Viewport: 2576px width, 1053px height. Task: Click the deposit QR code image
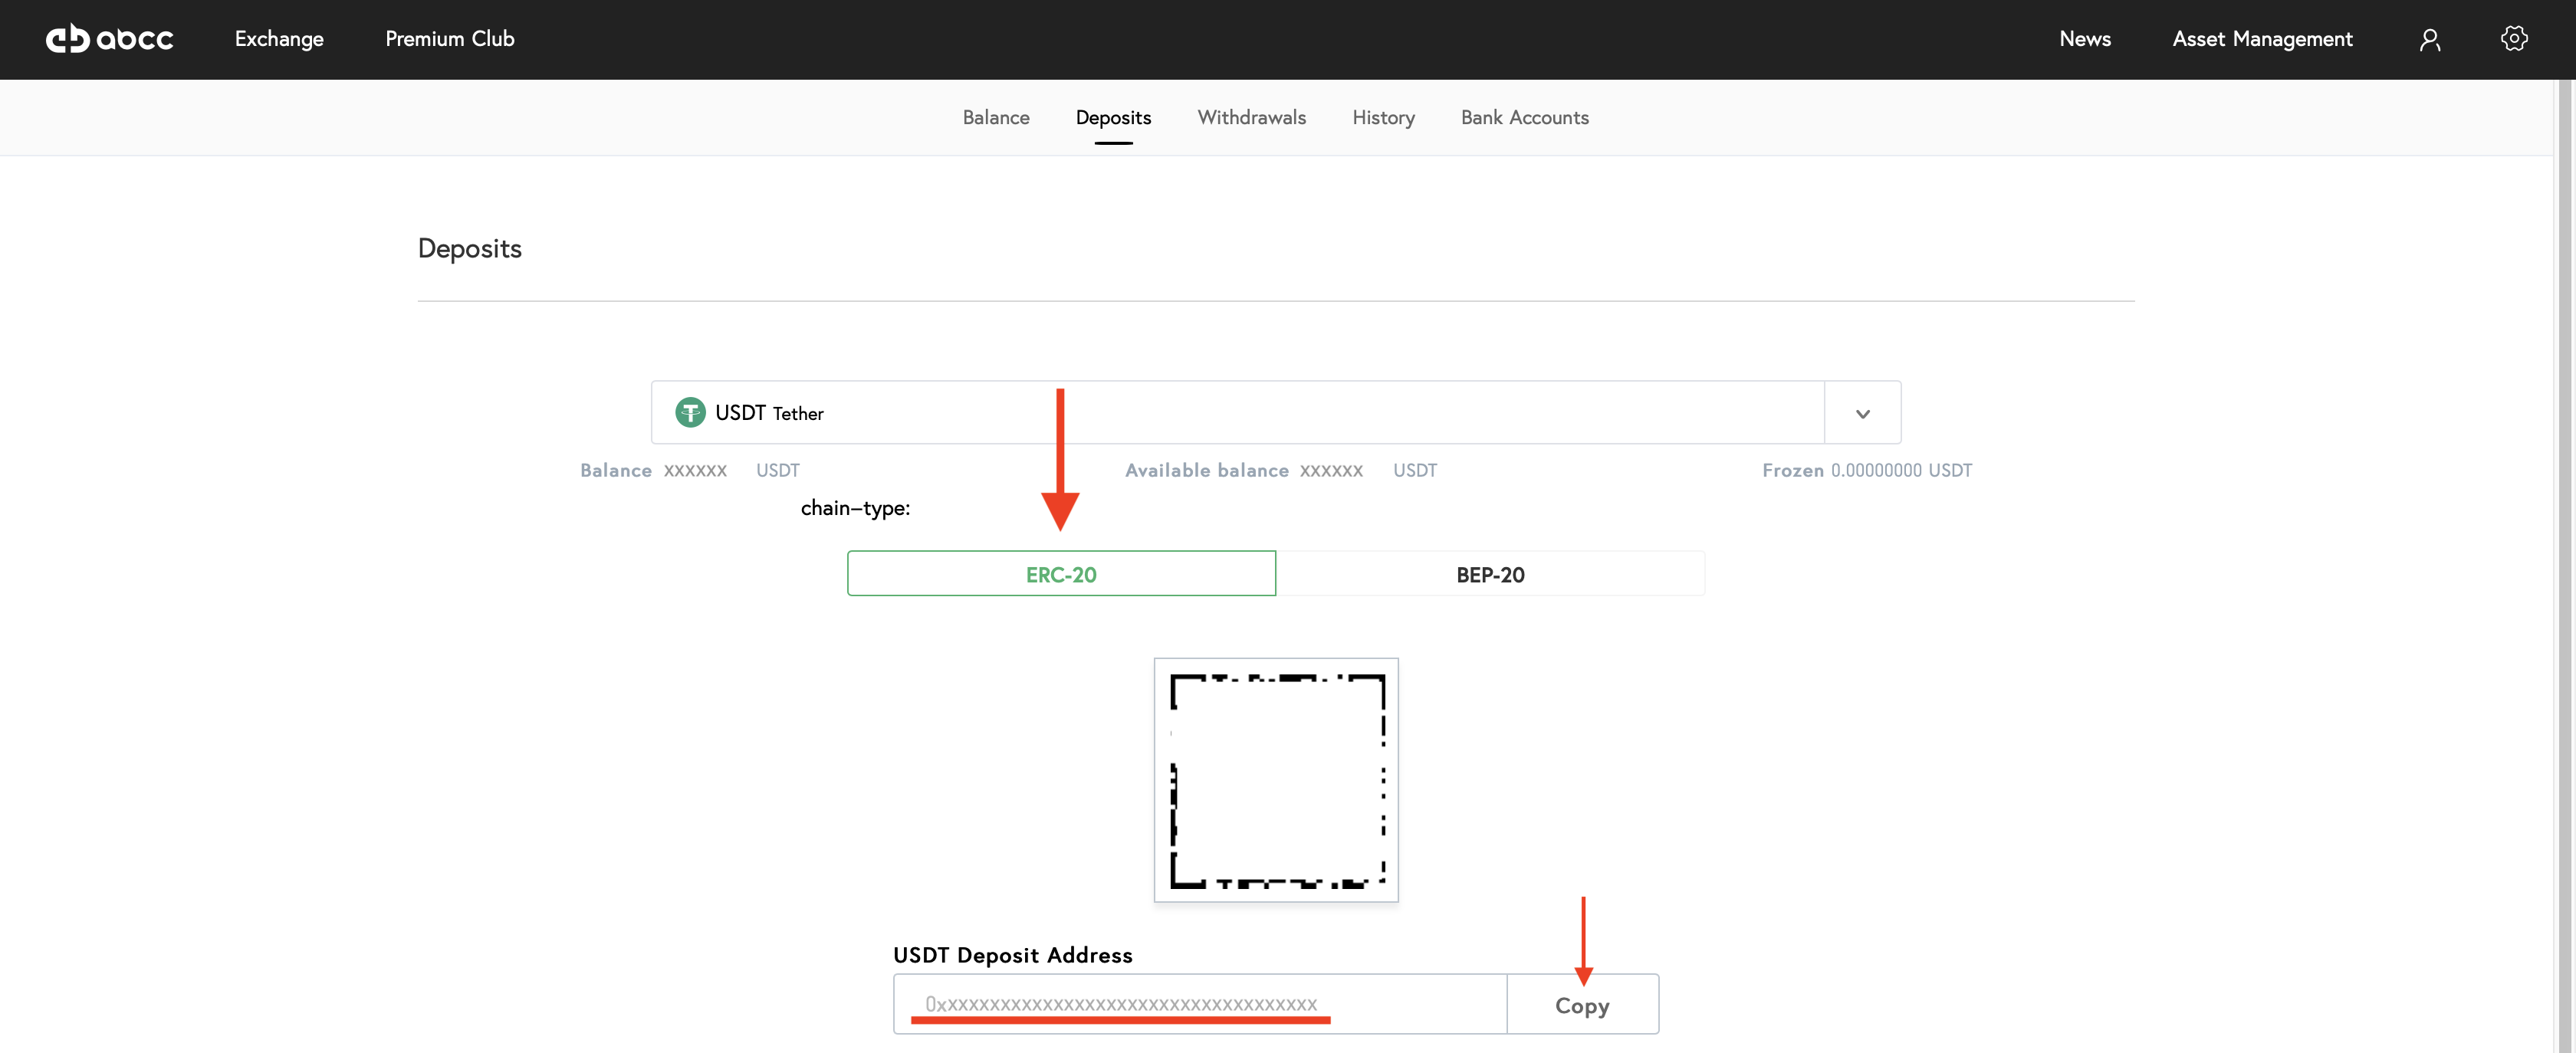pyautogui.click(x=1276, y=780)
